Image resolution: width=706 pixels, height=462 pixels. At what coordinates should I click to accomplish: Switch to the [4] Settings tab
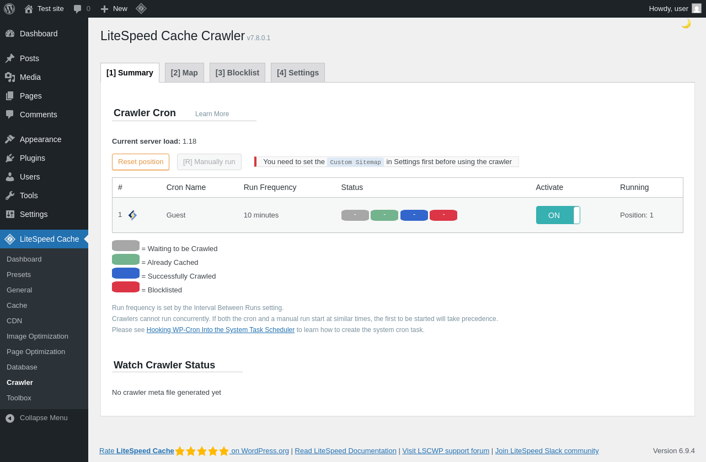click(x=298, y=73)
